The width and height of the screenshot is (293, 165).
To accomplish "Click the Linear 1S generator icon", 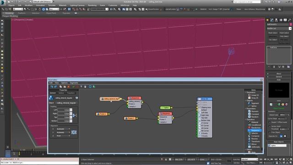I will pos(249,95).
